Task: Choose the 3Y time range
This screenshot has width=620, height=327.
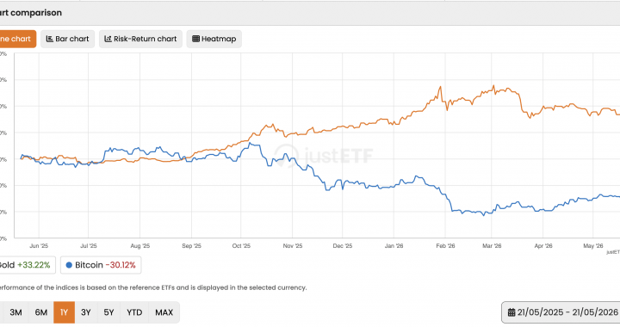Action: (86, 312)
